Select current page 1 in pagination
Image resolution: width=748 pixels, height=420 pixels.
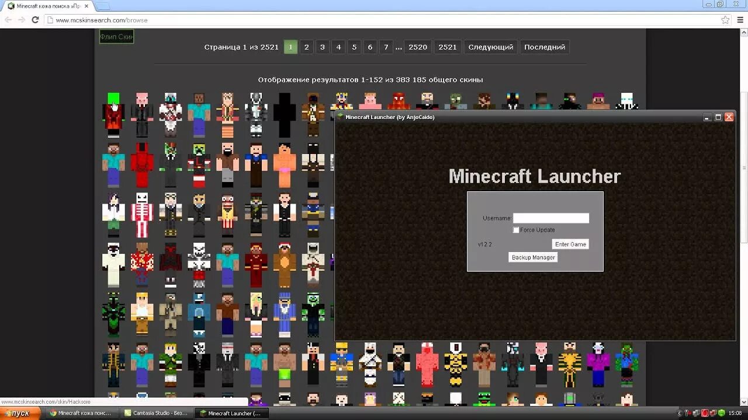pyautogui.click(x=290, y=47)
